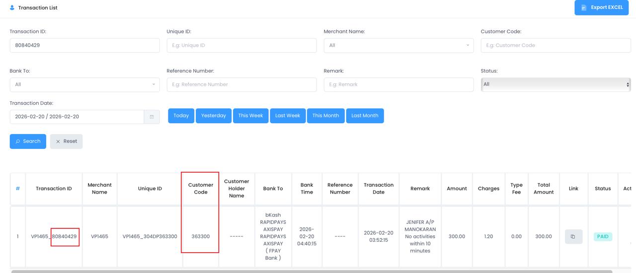The width and height of the screenshot is (636, 273).
Task: Select the This Month date range
Action: tap(325, 116)
